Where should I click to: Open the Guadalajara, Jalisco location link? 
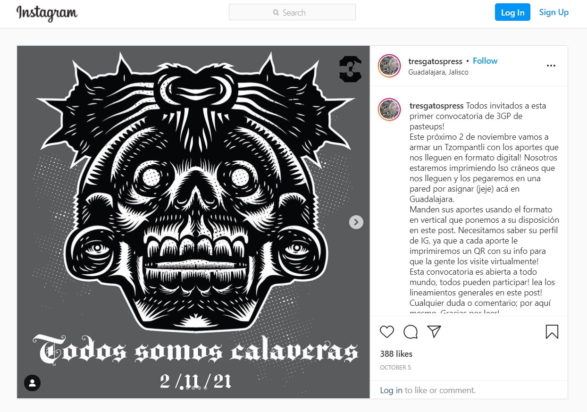[x=438, y=72]
